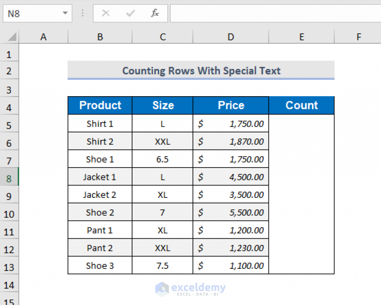The width and height of the screenshot is (381, 305).
Task: Select the 'Shirt 1' cell
Action: point(100,123)
